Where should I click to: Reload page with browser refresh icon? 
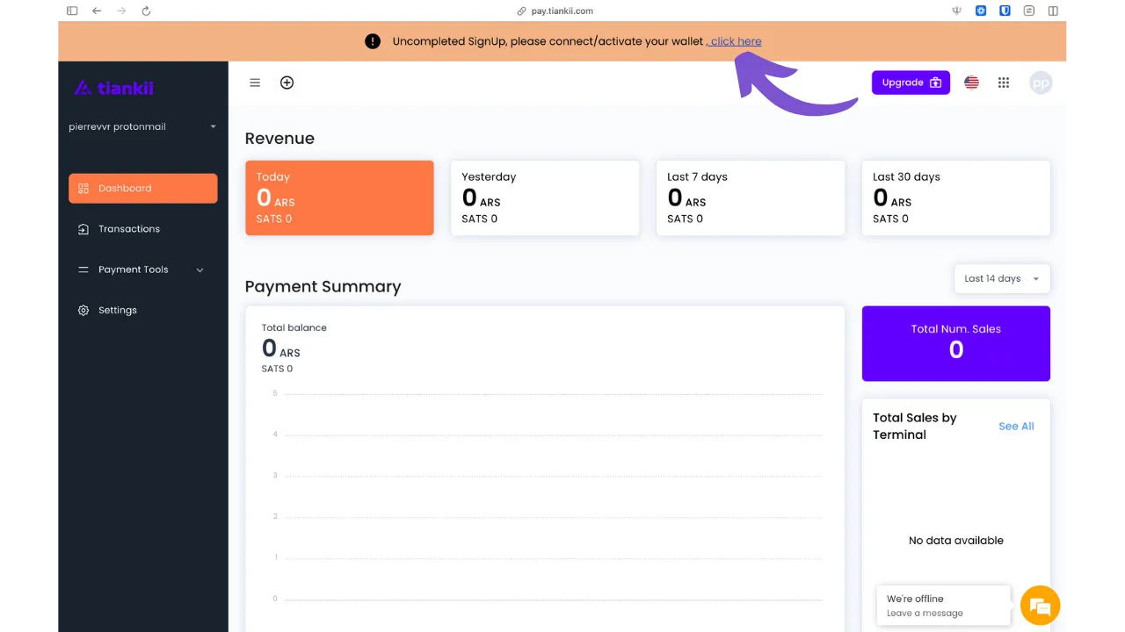click(146, 11)
